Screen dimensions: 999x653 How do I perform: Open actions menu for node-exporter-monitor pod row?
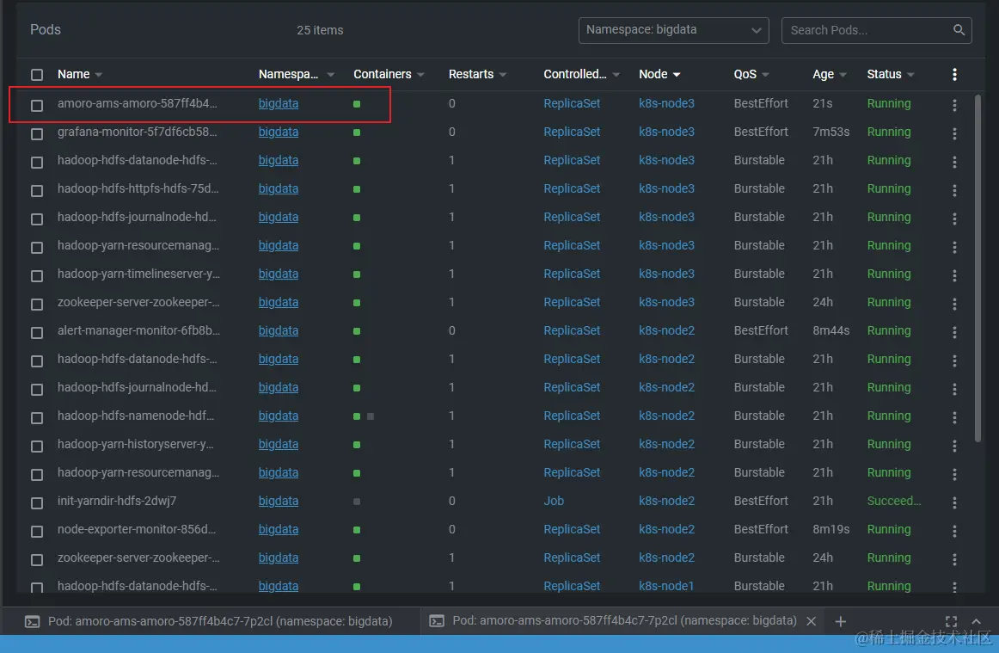[954, 531]
